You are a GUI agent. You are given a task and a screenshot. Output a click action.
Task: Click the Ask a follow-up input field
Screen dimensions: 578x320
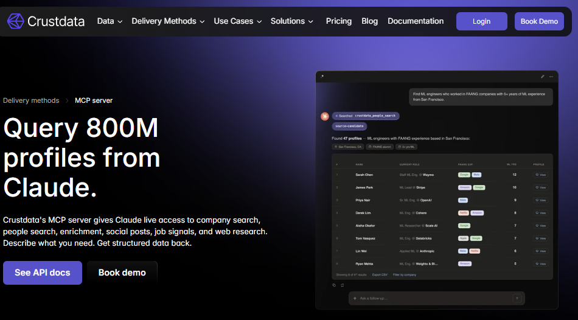tap(436, 298)
